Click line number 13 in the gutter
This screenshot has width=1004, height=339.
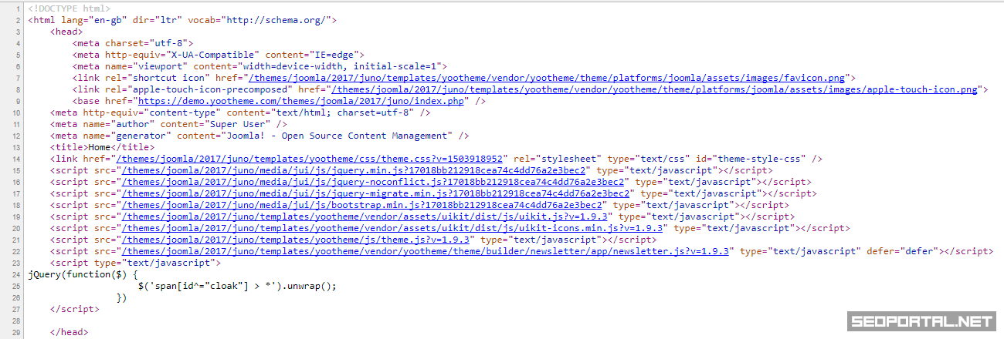point(16,147)
